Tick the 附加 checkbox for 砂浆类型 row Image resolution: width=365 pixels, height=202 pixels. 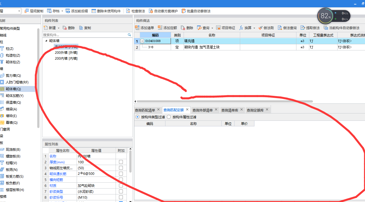(121, 191)
